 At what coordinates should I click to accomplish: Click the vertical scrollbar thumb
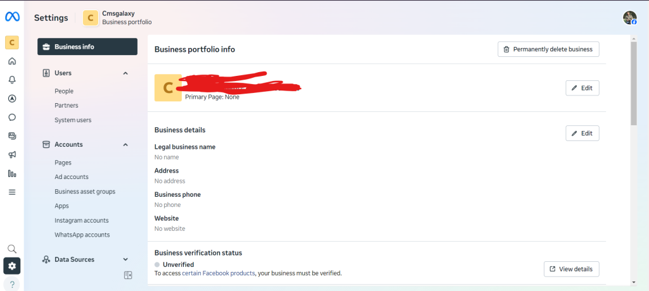pos(634,83)
